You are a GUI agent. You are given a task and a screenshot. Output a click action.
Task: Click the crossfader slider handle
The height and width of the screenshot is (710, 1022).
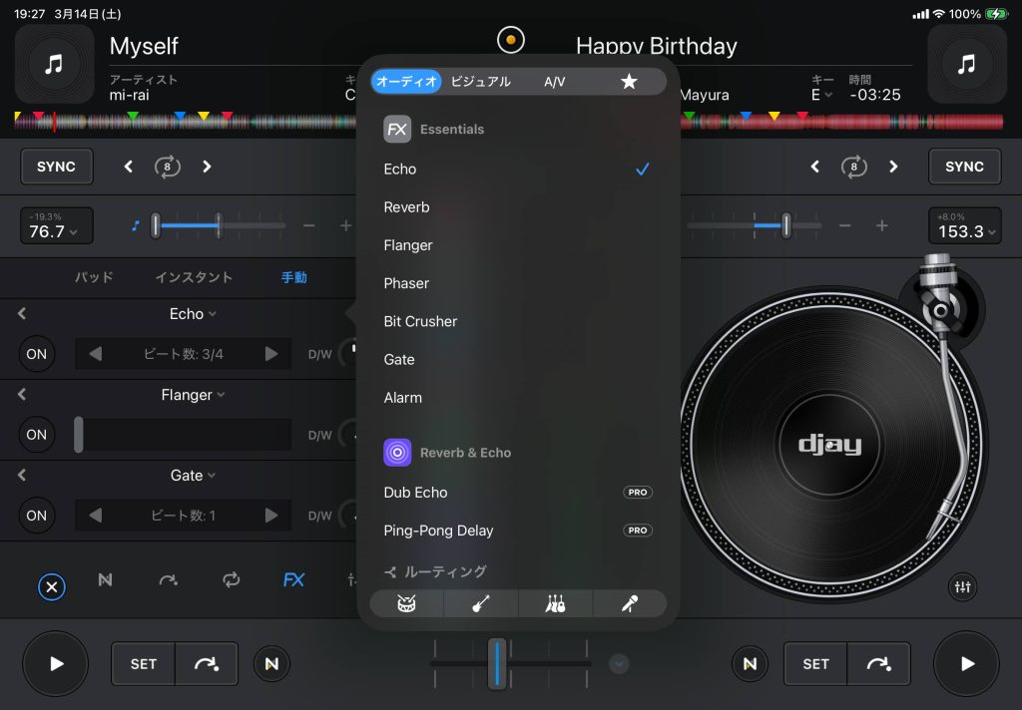tap(497, 664)
